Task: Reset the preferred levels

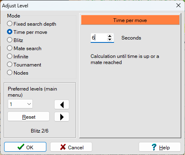Action: pos(28,117)
